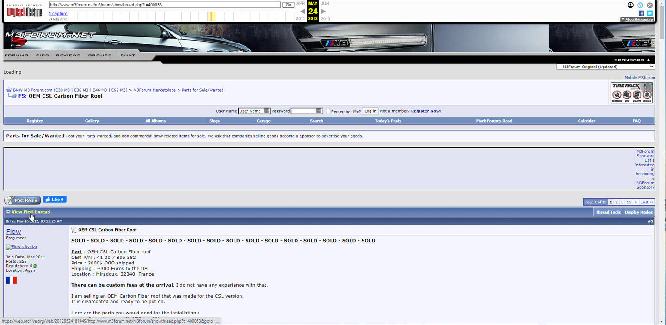Select Calendar in the navigation bar

586,121
